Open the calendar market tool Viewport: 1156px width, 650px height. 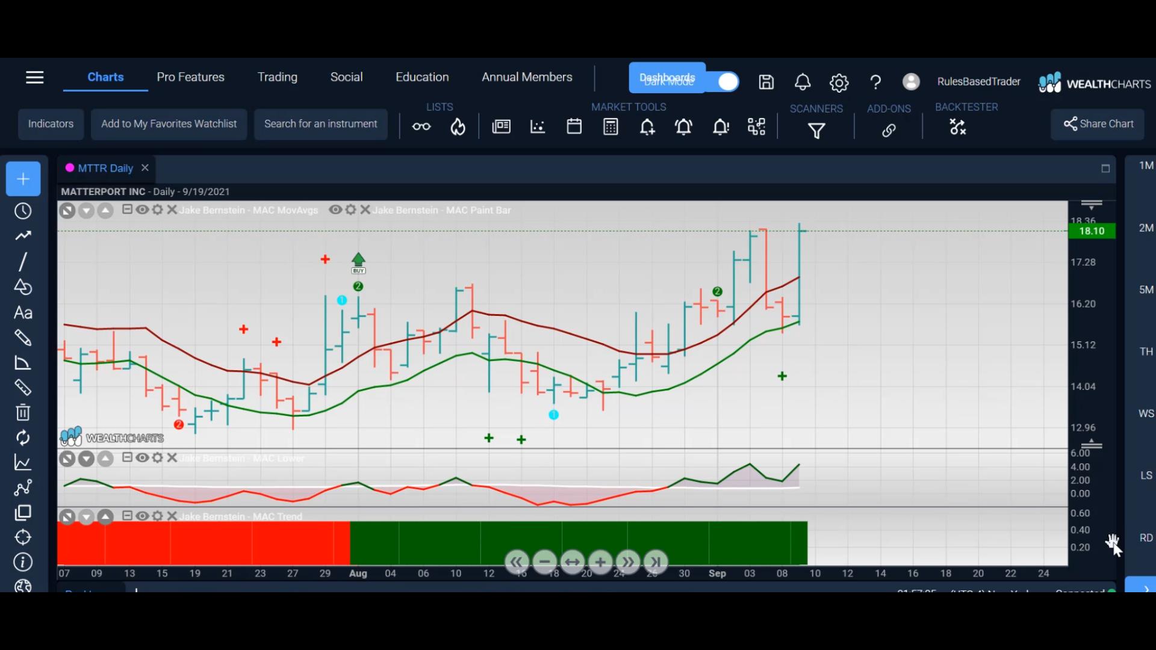574,126
